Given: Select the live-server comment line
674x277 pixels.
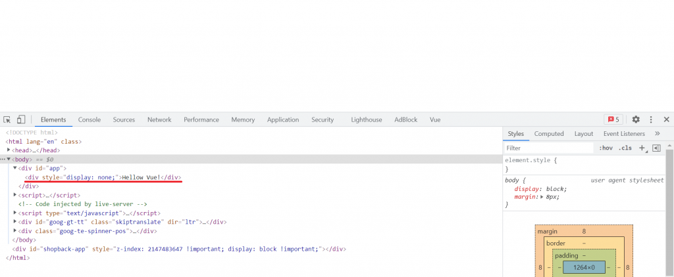Looking at the screenshot, I should tap(83, 204).
